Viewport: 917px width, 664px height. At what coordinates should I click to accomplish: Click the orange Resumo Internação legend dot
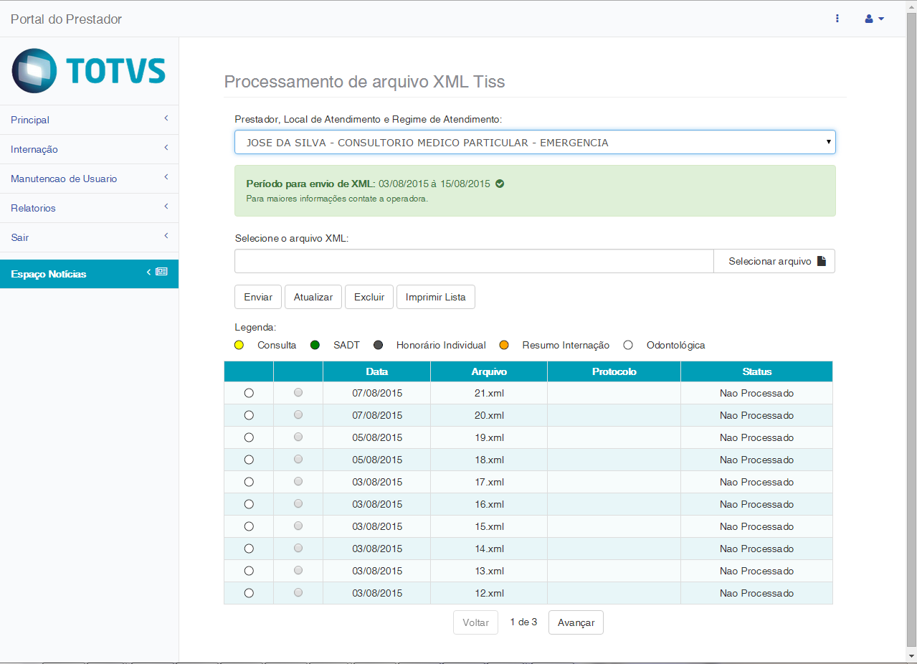click(x=504, y=345)
